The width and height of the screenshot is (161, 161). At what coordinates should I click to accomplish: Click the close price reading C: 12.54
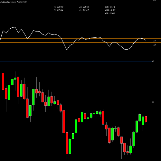point(58,10)
